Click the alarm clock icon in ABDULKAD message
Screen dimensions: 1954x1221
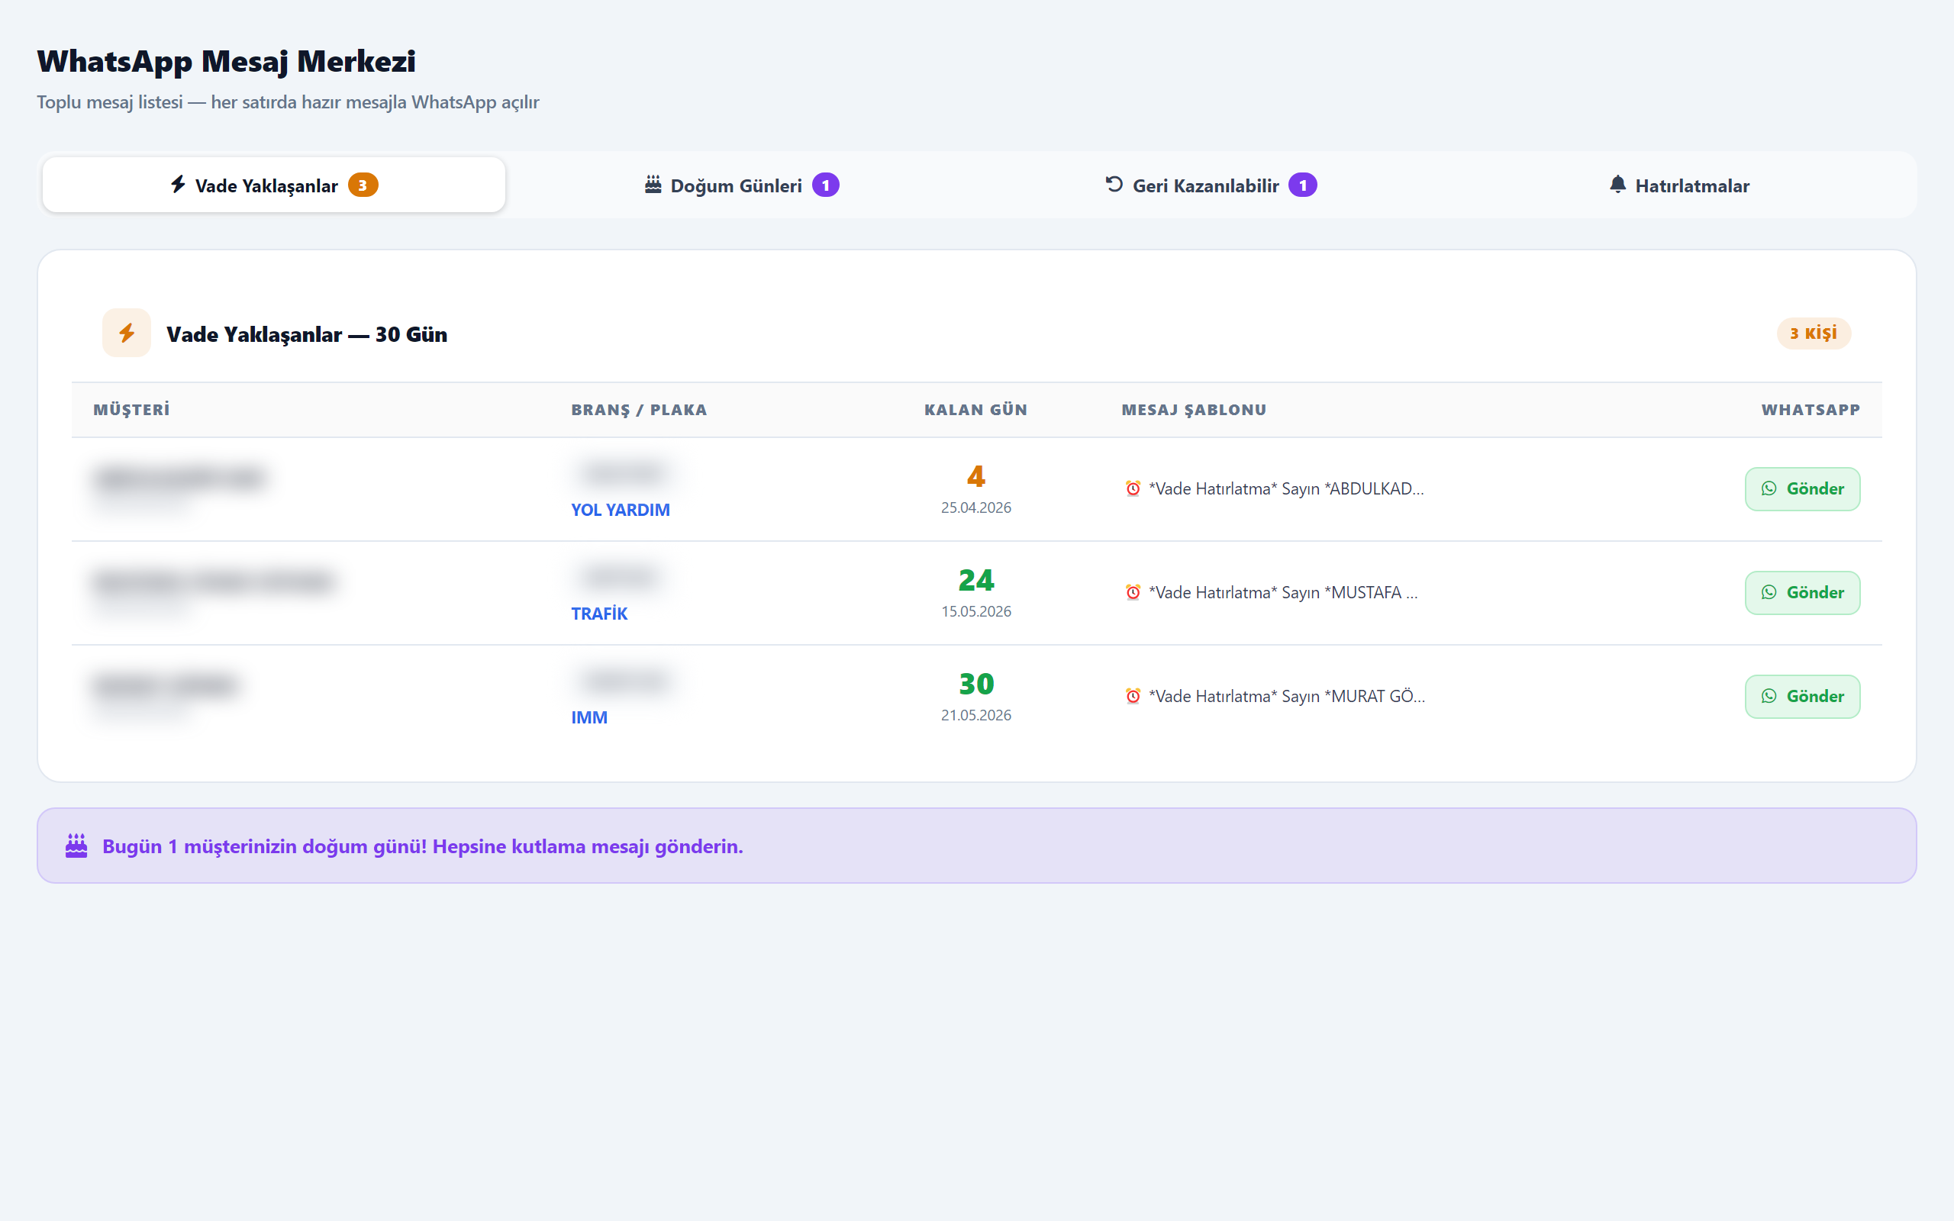(x=1133, y=488)
